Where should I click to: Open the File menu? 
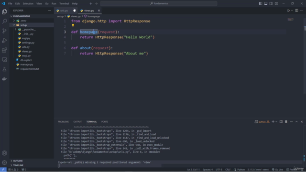[10, 3]
